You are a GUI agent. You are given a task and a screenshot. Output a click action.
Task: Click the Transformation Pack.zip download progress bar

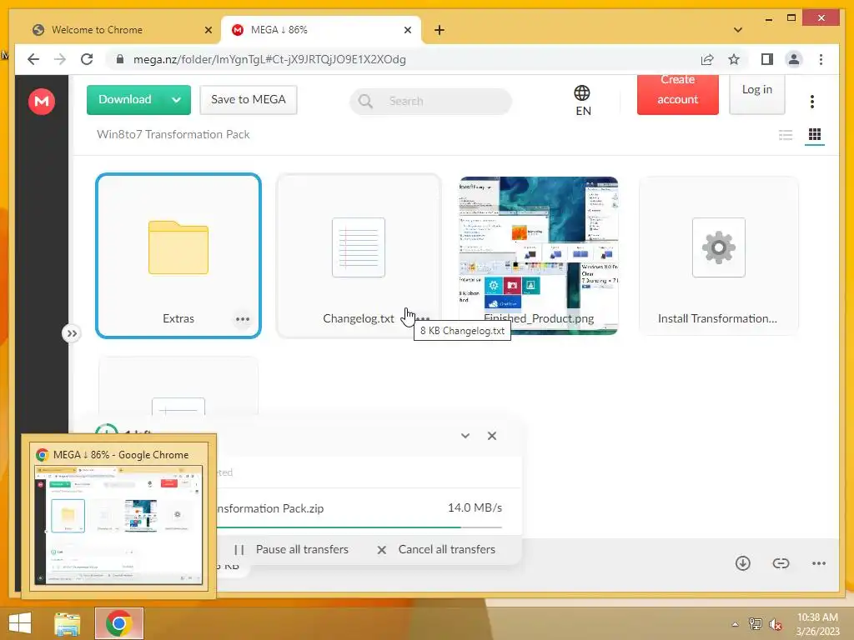(359, 527)
